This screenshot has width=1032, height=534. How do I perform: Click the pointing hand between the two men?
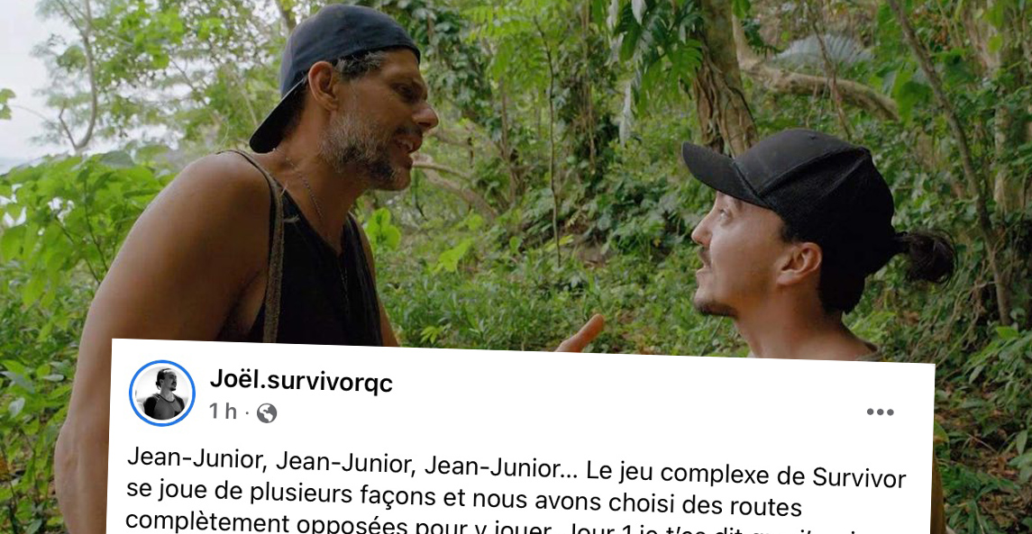click(x=582, y=334)
